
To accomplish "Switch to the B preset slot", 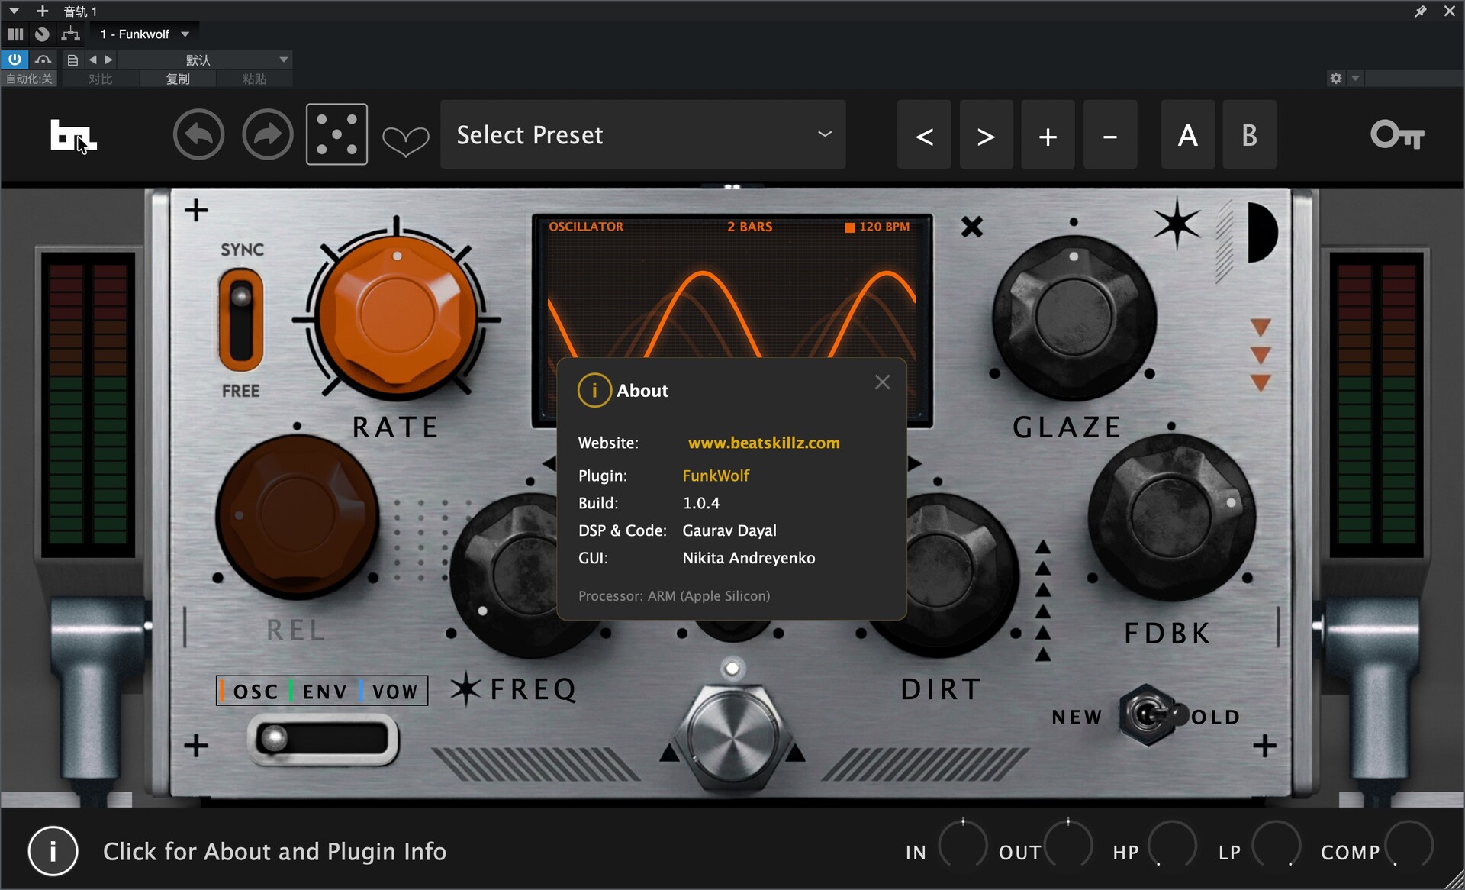I will click(x=1248, y=136).
